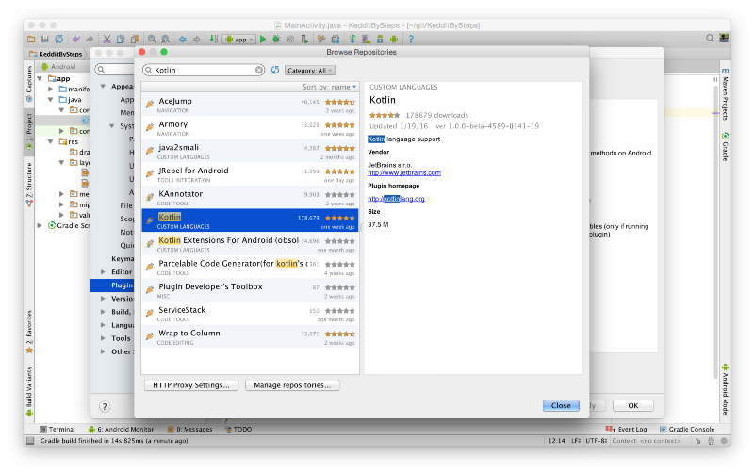Viewport: 754px width, 473px height.
Task: Open the Event Log tab
Action: point(627,430)
